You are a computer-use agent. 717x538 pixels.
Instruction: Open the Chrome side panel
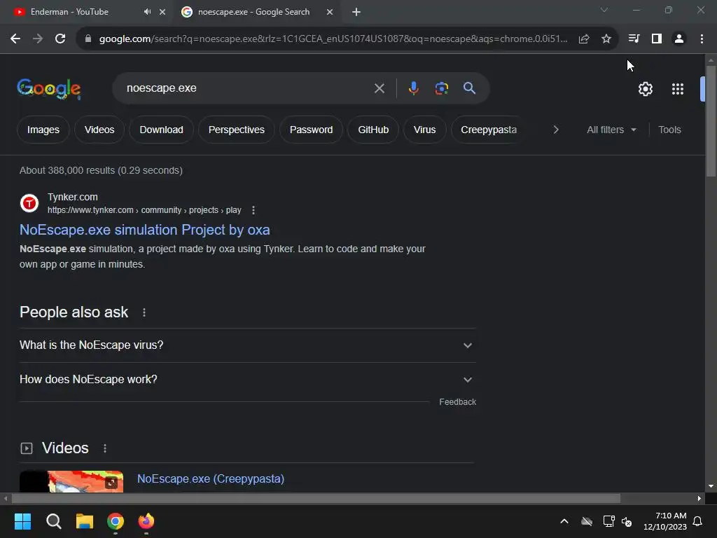click(657, 39)
